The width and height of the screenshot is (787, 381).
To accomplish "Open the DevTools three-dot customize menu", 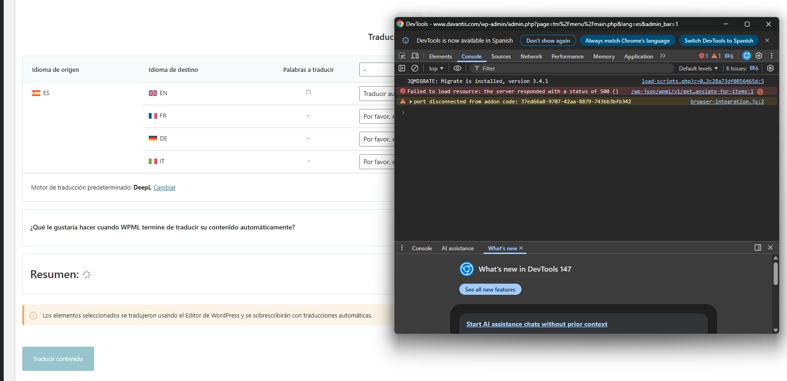I will (772, 56).
